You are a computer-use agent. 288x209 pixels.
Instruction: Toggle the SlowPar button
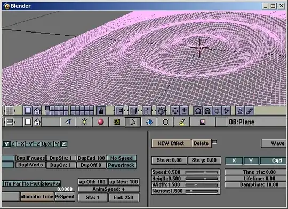point(51,183)
